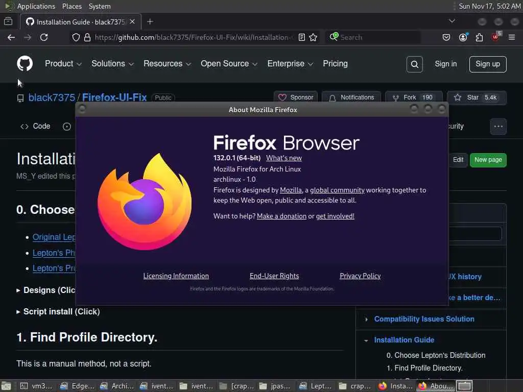Switch to the Insta... Firefox taskbar window
523x392 pixels.
click(396, 386)
